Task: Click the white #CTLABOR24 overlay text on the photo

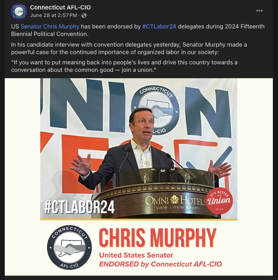Action: tap(79, 207)
